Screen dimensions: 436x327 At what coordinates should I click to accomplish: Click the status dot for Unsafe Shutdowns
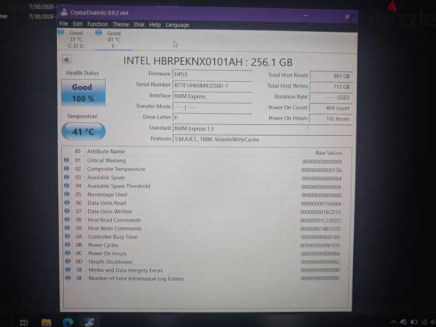coord(68,261)
